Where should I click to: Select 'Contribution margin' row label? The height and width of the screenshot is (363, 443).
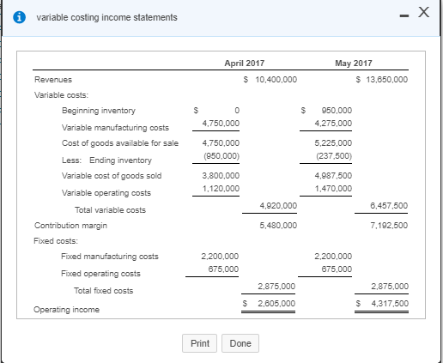(70, 226)
